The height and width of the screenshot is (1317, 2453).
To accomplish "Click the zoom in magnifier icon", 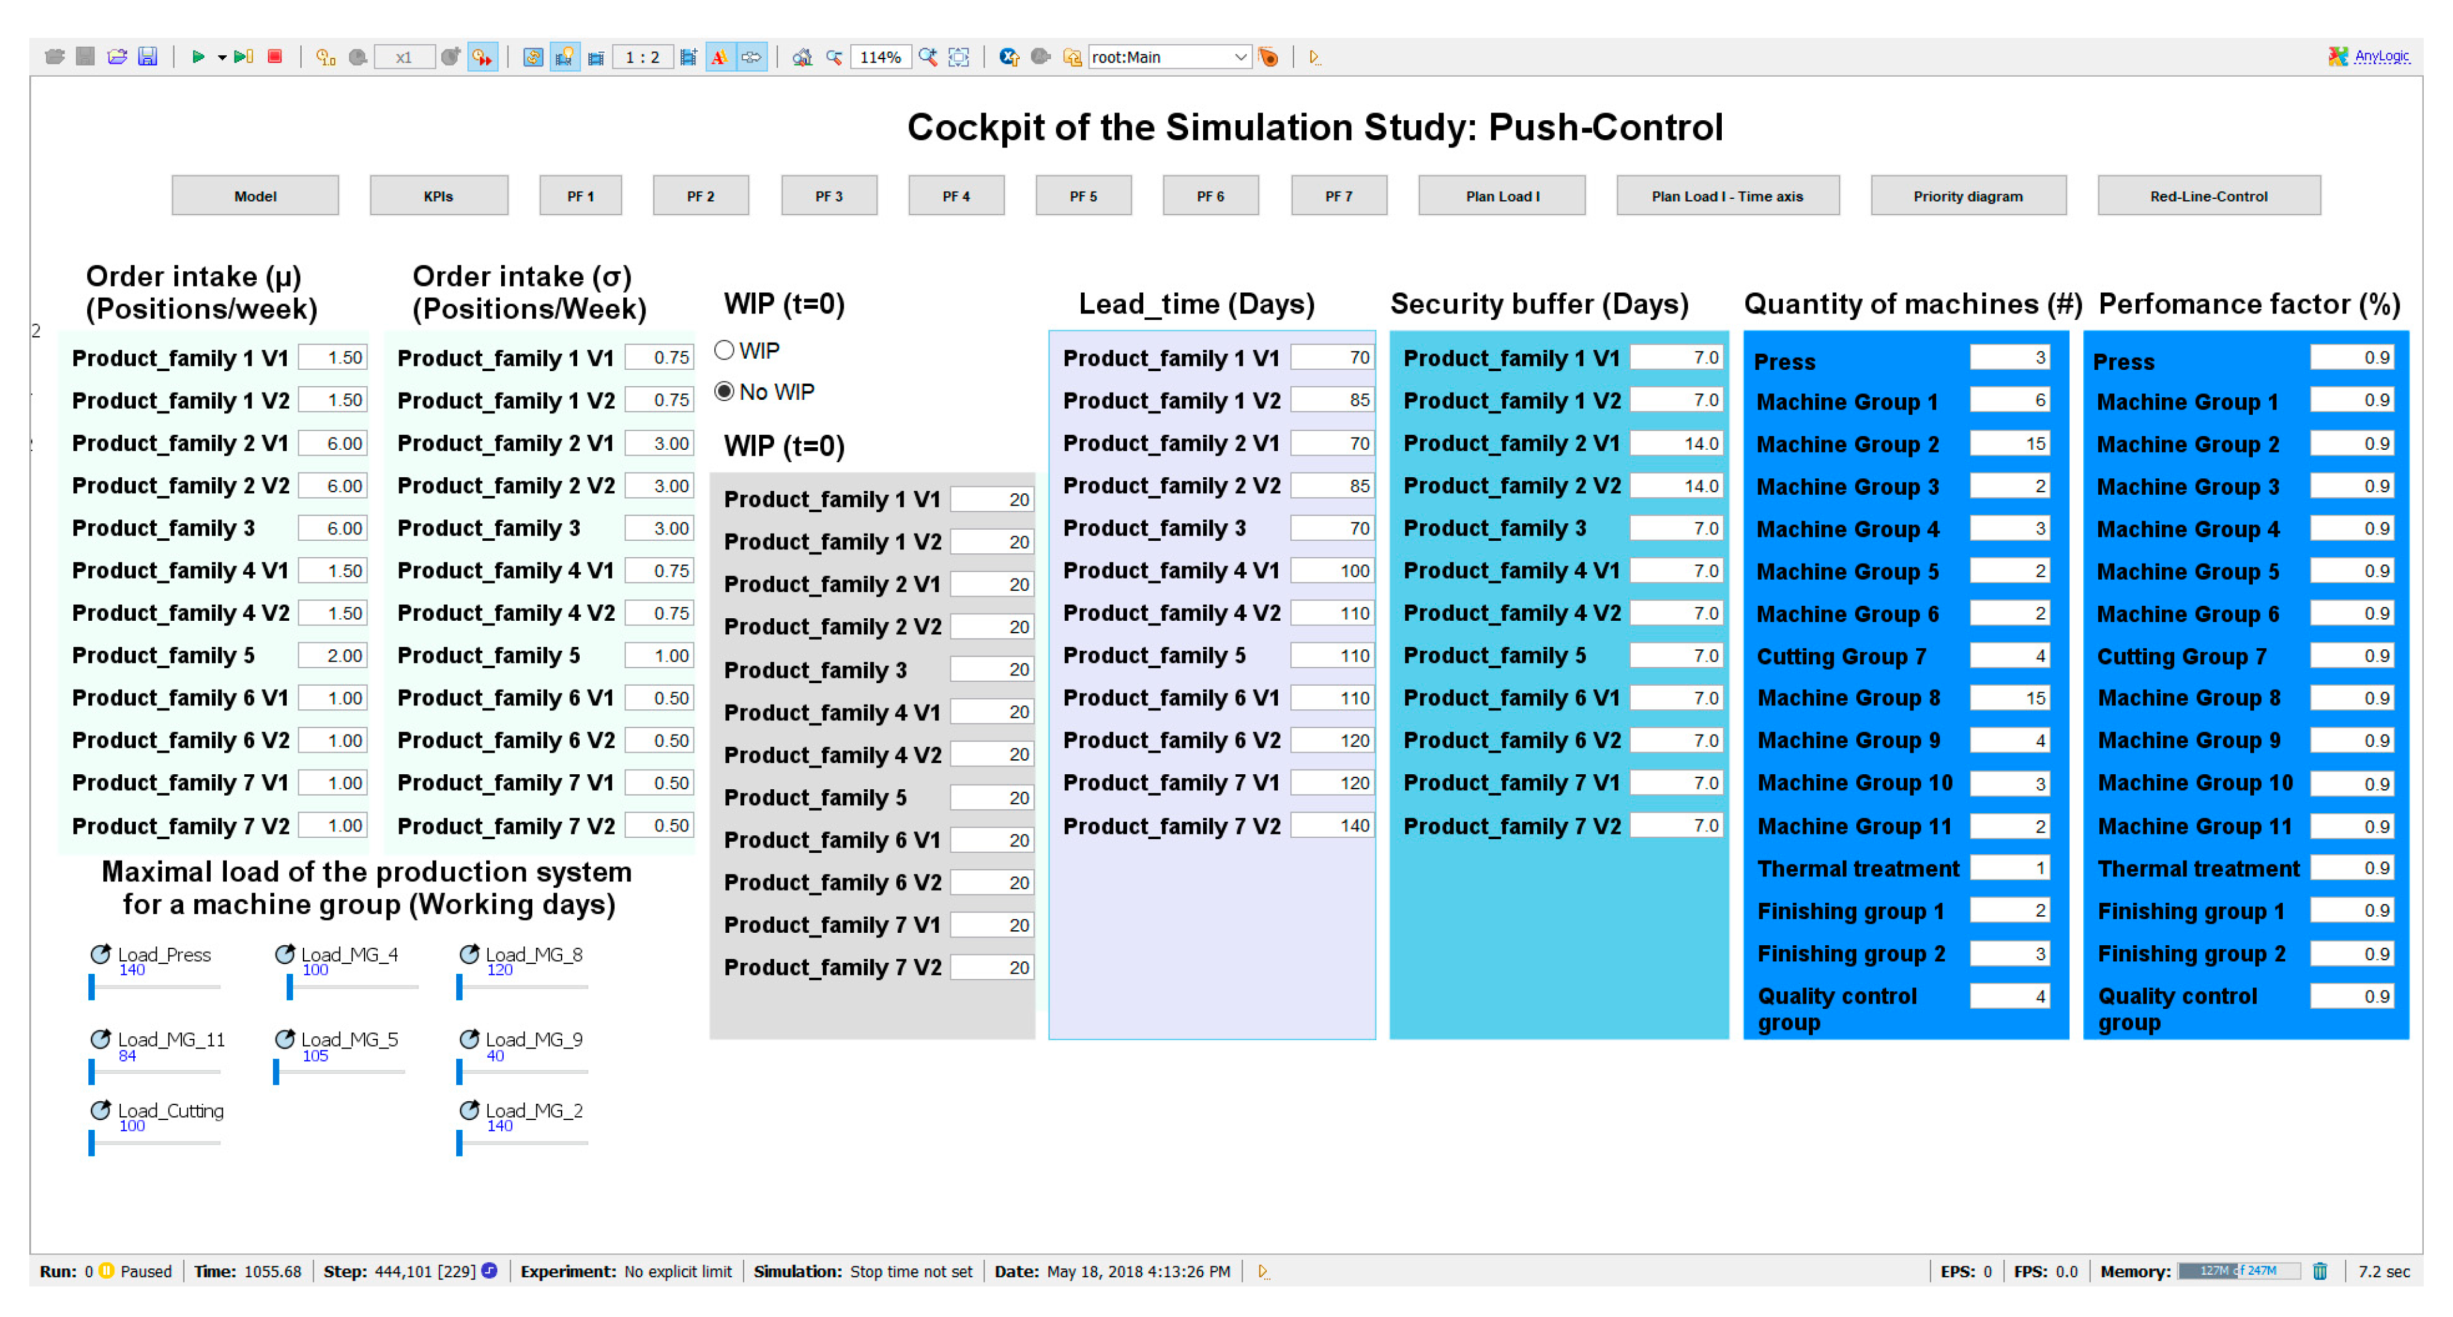I will pos(928,57).
